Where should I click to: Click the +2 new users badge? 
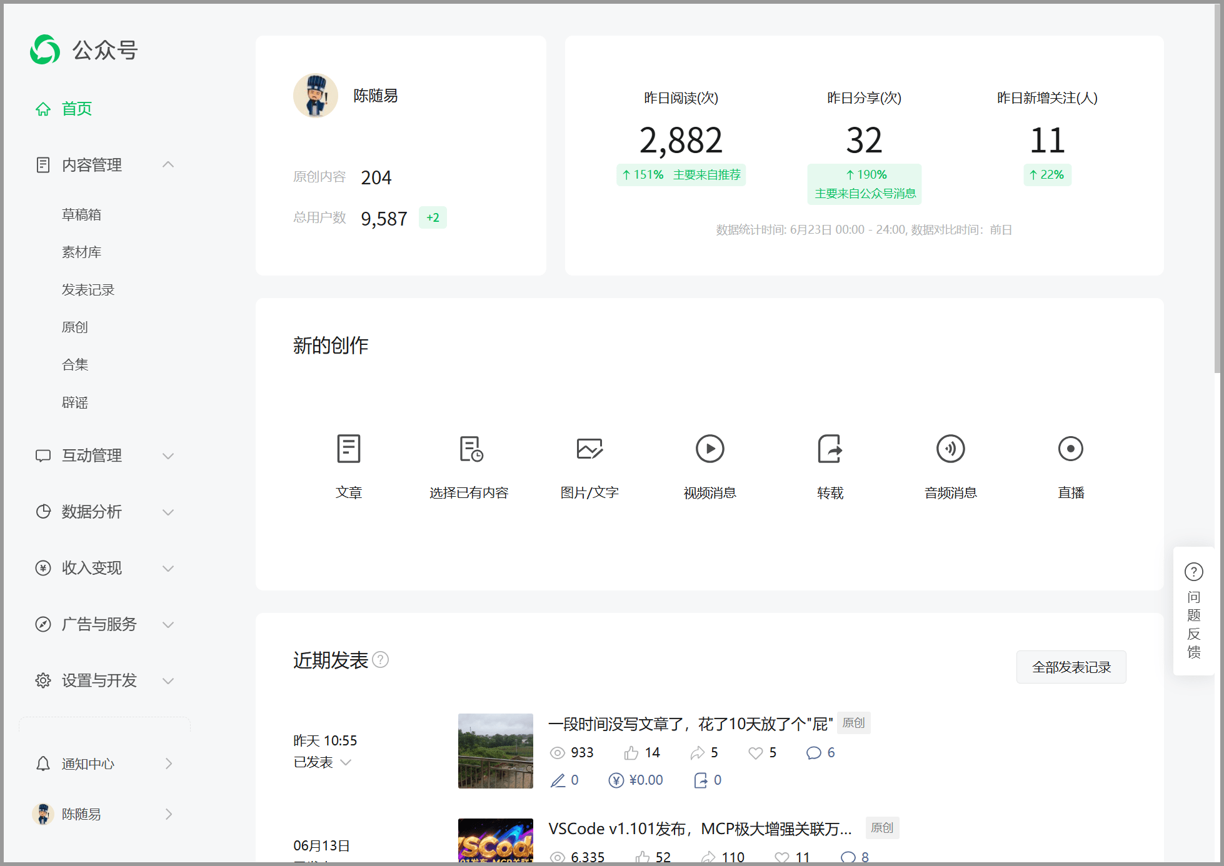pos(433,218)
